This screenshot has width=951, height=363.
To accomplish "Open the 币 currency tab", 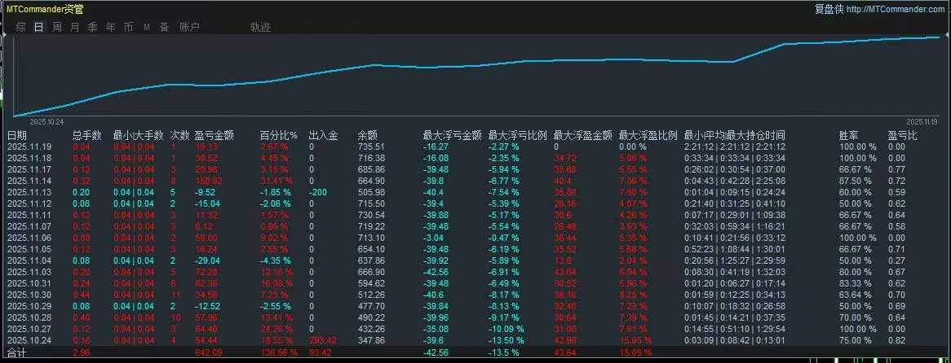I will (x=129, y=27).
